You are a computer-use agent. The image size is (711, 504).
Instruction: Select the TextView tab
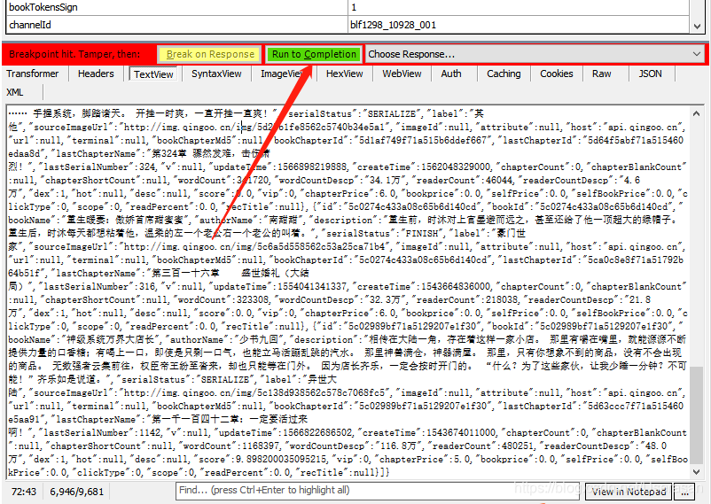(153, 74)
